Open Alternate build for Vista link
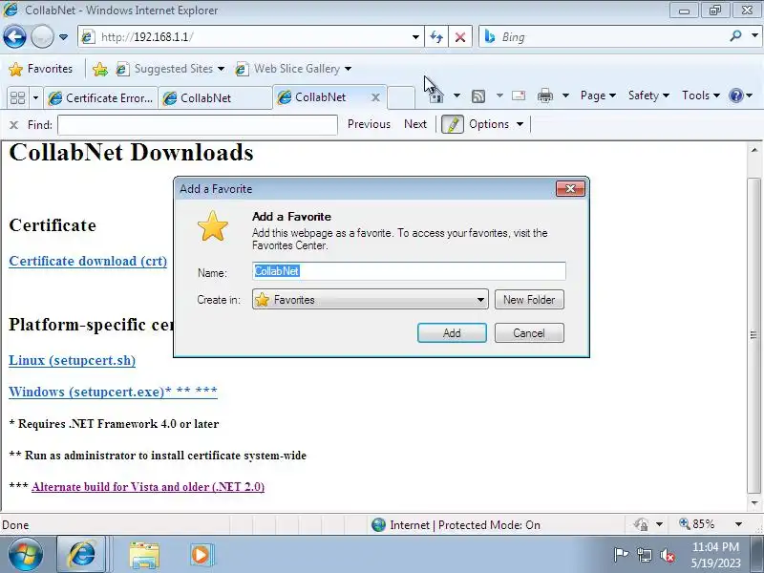This screenshot has height=573, width=764. pyautogui.click(x=148, y=487)
